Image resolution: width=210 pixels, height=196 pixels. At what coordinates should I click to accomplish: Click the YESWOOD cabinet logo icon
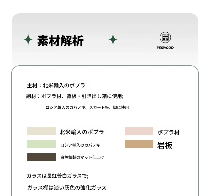pyautogui.click(x=165, y=37)
